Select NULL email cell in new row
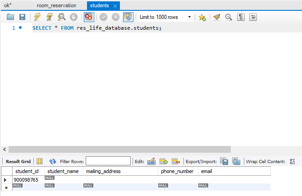This screenshot has height=196, width=302. (234, 187)
